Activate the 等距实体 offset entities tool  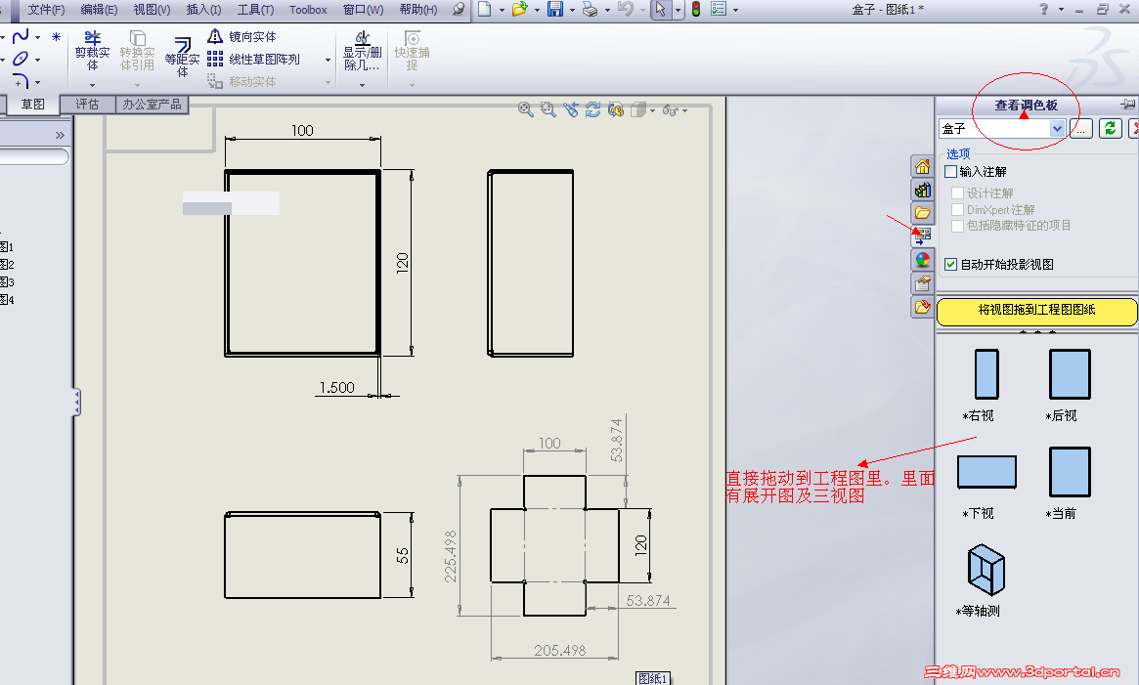(182, 57)
